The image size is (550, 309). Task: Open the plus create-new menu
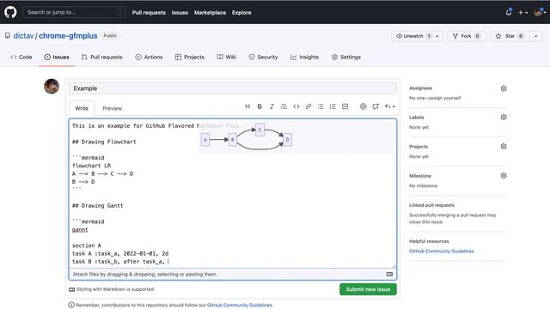click(x=522, y=13)
